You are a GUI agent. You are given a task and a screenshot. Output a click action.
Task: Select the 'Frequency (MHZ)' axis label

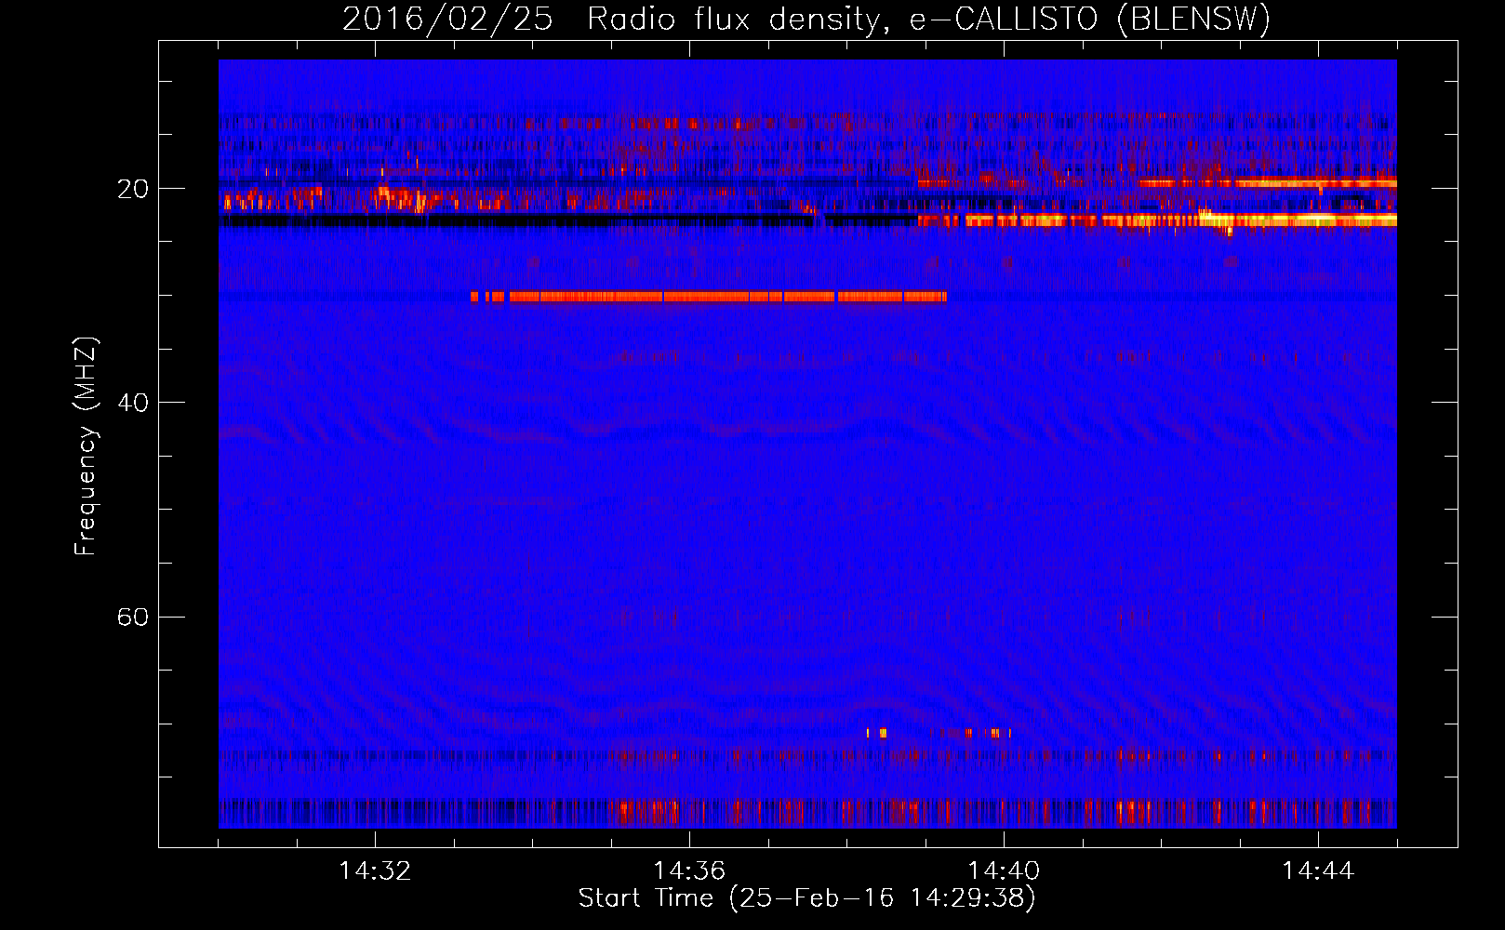click(x=85, y=446)
